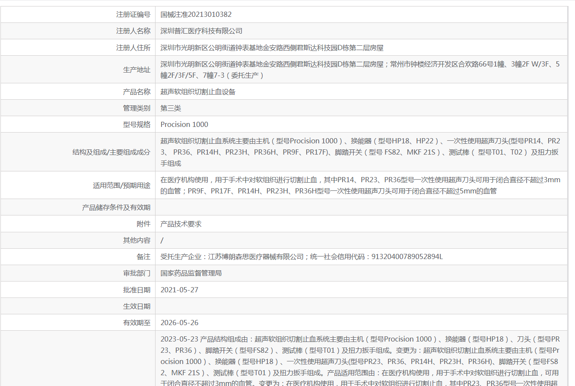Select the address text in the 生产地址 row
The image size is (575, 386).
tap(360, 70)
